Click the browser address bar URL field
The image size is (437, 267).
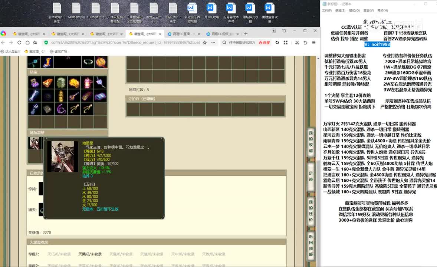point(125,42)
